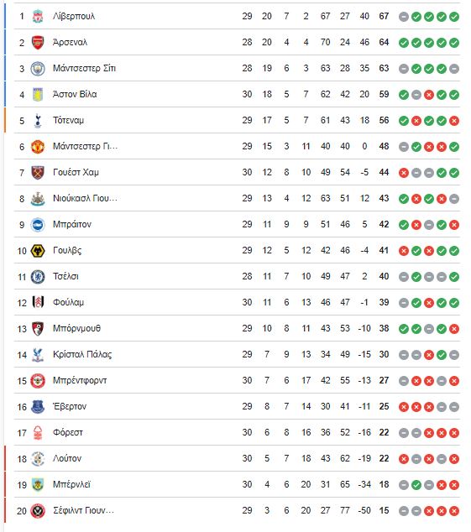Open the Φούλαμ team link
The image size is (471, 532).
pyautogui.click(x=68, y=302)
